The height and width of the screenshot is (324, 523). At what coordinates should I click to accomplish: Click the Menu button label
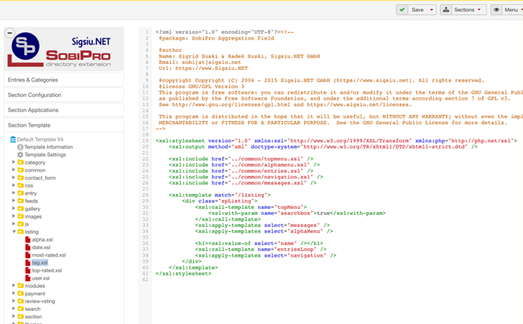(x=511, y=10)
